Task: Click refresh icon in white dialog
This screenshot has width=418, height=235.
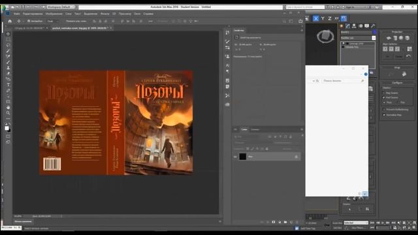Action: point(317,81)
